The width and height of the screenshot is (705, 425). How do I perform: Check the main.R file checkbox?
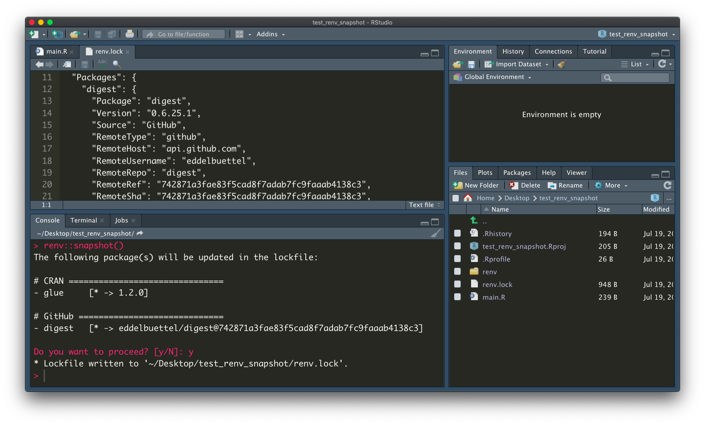point(457,297)
